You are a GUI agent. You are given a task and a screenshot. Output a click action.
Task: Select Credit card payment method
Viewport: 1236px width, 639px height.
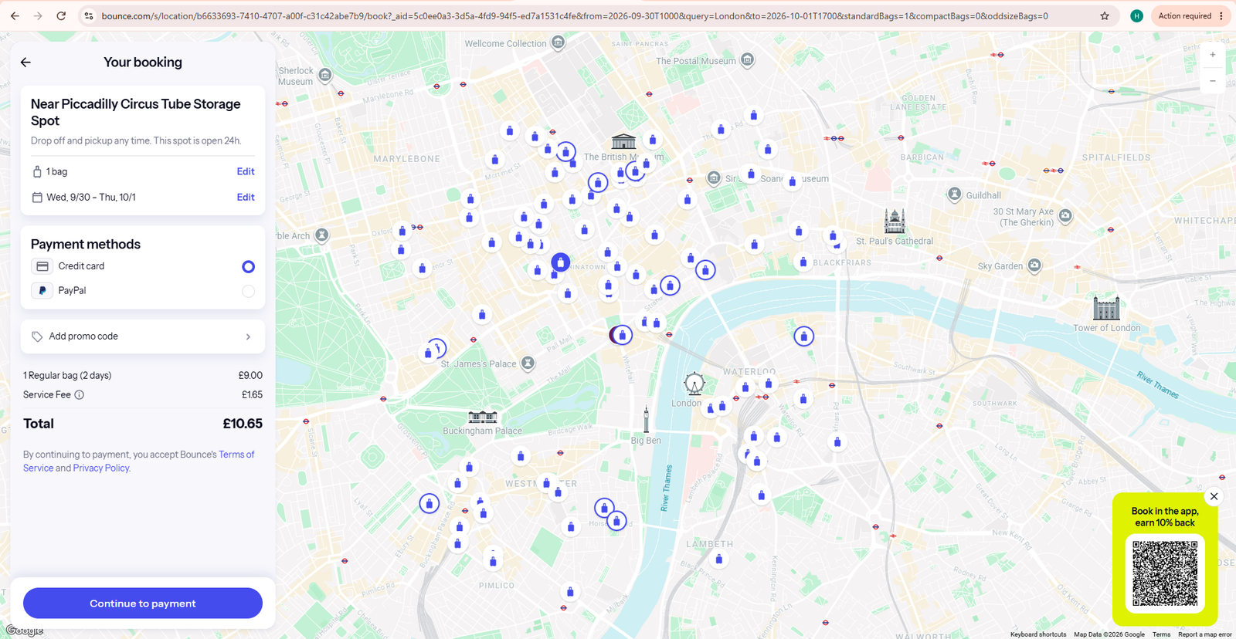tap(248, 266)
